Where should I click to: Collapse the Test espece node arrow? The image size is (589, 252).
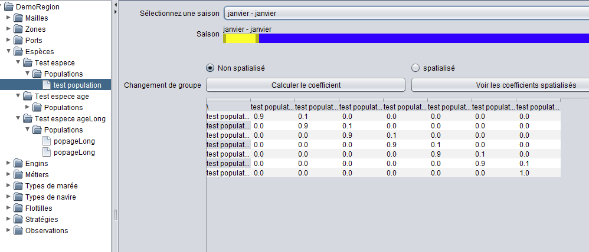(x=18, y=62)
